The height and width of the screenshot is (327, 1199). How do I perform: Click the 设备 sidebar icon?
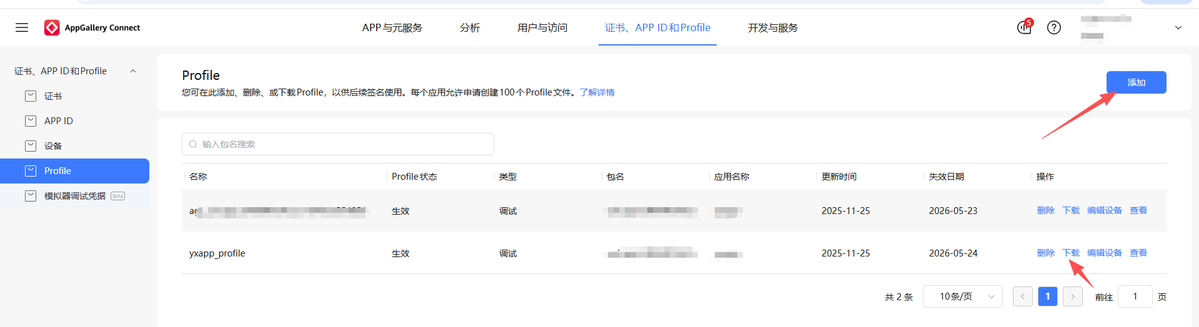(x=31, y=146)
